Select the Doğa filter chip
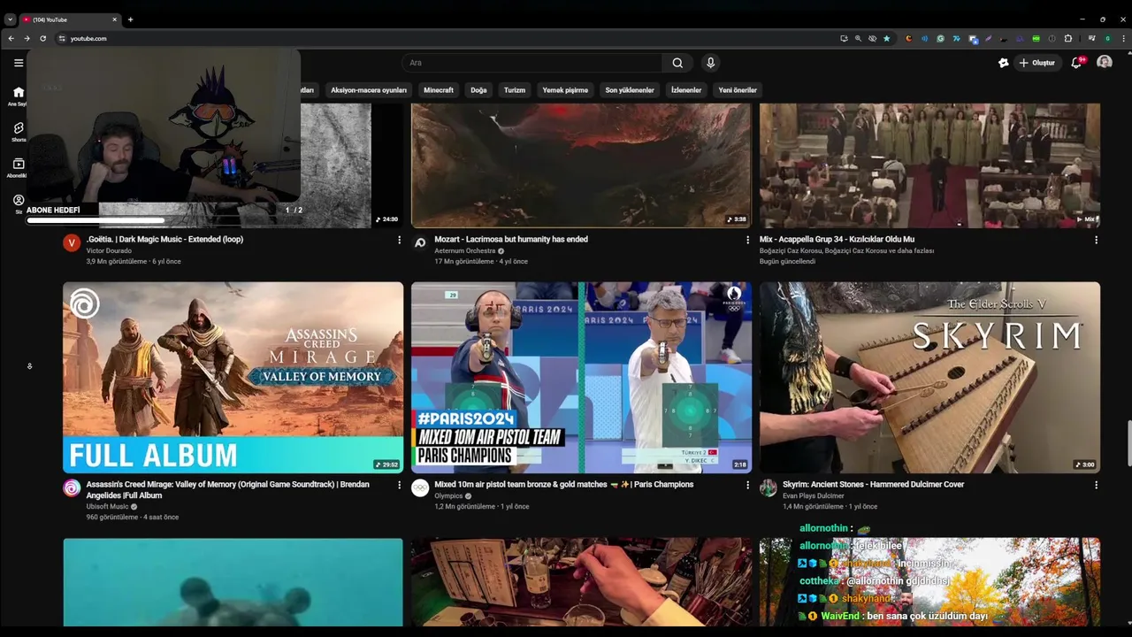The image size is (1132, 637). 478,90
